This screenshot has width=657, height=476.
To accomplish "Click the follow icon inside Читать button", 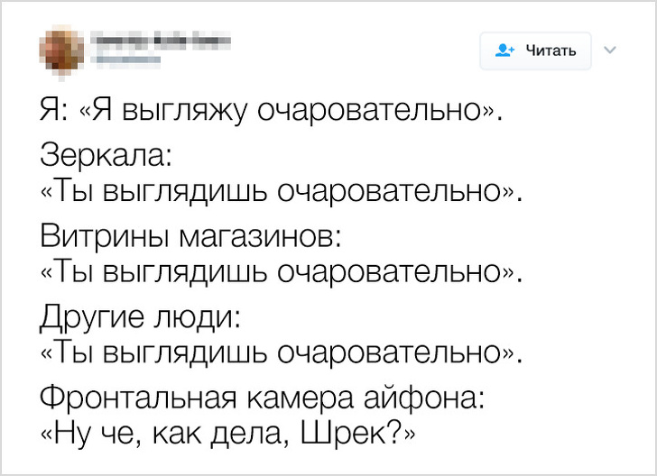I will tap(504, 50).
